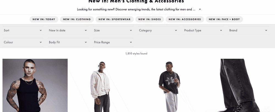
Task: View the black tank top product
Action: (35, 85)
